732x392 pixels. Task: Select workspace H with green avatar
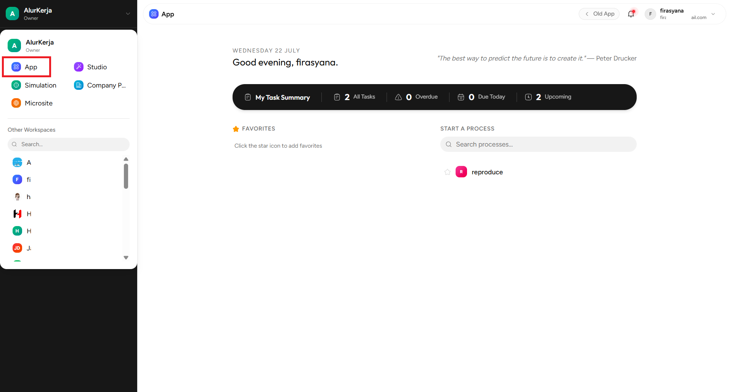click(22, 231)
